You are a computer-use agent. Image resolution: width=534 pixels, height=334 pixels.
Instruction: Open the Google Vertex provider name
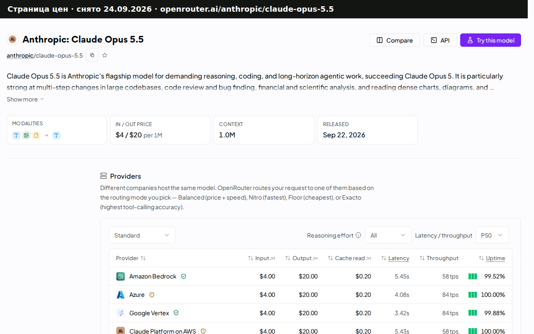click(x=149, y=313)
